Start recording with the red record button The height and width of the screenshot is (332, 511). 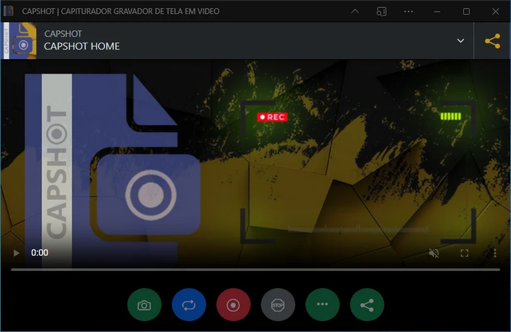(x=233, y=305)
